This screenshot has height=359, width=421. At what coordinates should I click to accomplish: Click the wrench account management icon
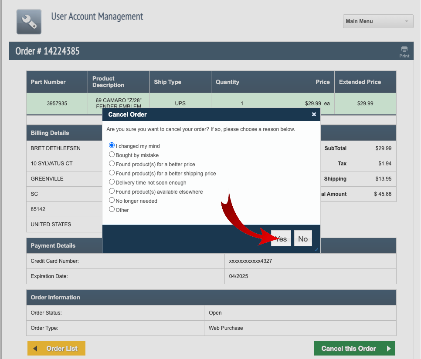click(29, 21)
